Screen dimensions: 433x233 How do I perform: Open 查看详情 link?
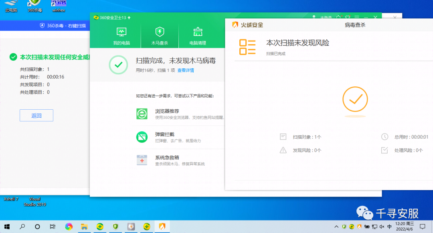coord(186,70)
